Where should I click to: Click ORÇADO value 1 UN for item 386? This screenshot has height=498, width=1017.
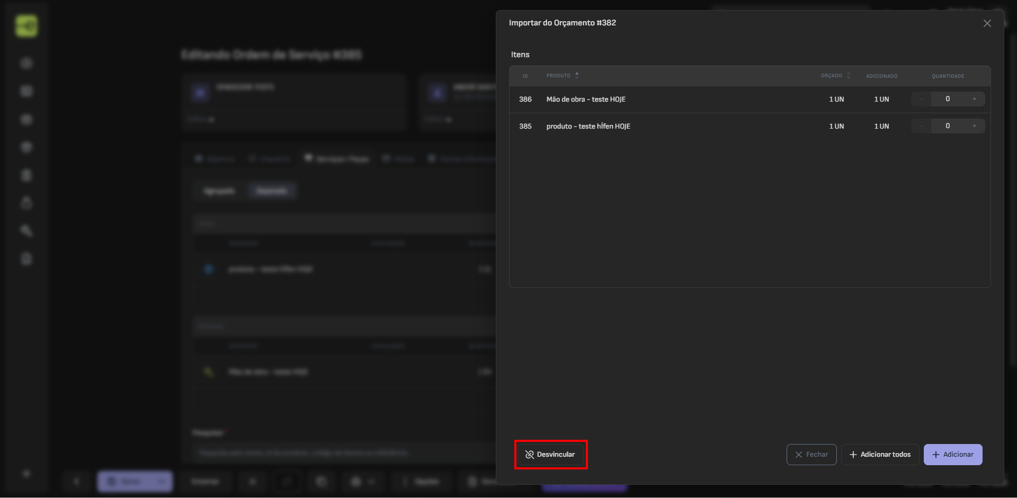pos(836,99)
